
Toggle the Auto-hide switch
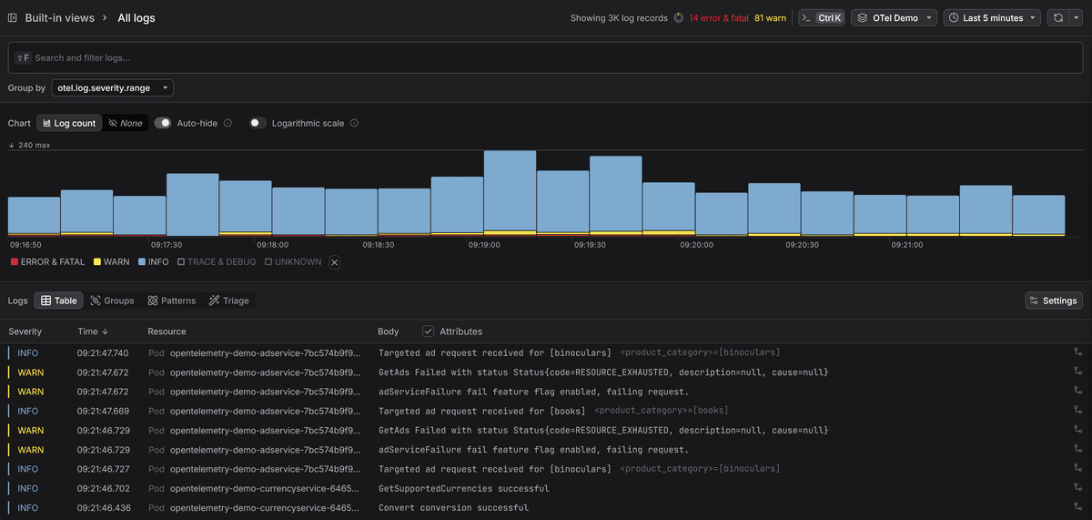point(163,123)
